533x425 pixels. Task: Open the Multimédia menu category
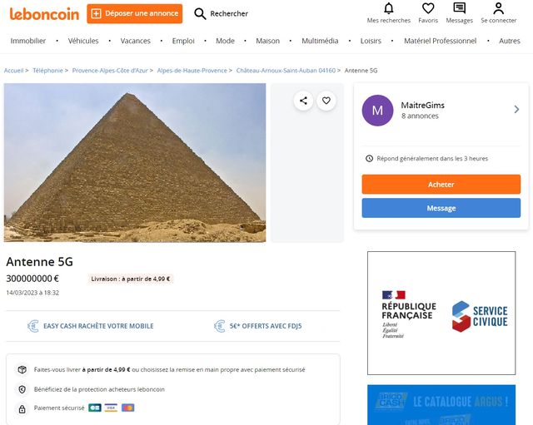coord(320,41)
